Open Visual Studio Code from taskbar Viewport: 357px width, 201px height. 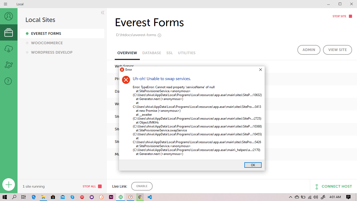[149, 197]
